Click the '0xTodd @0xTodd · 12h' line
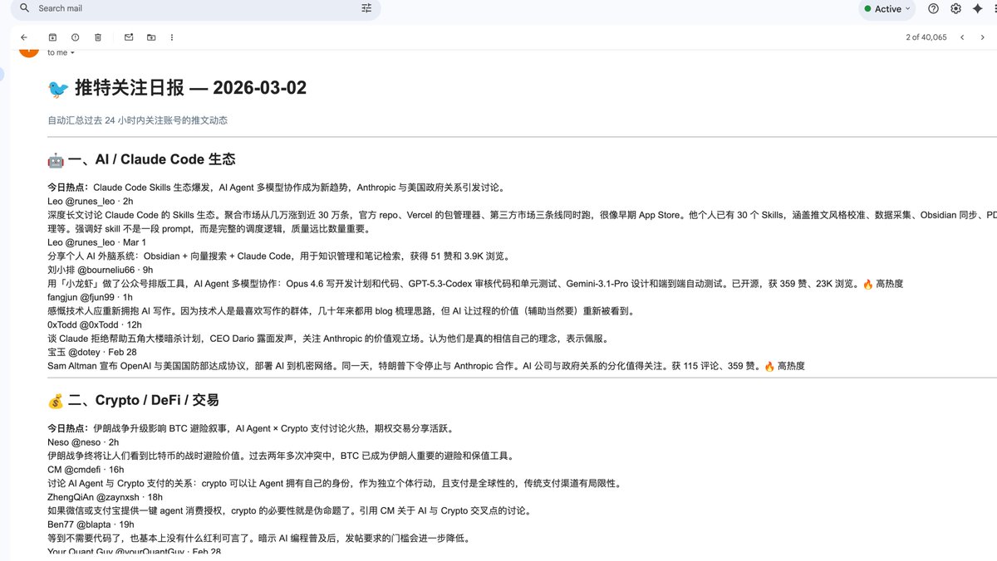The height and width of the screenshot is (561, 997). [95, 324]
